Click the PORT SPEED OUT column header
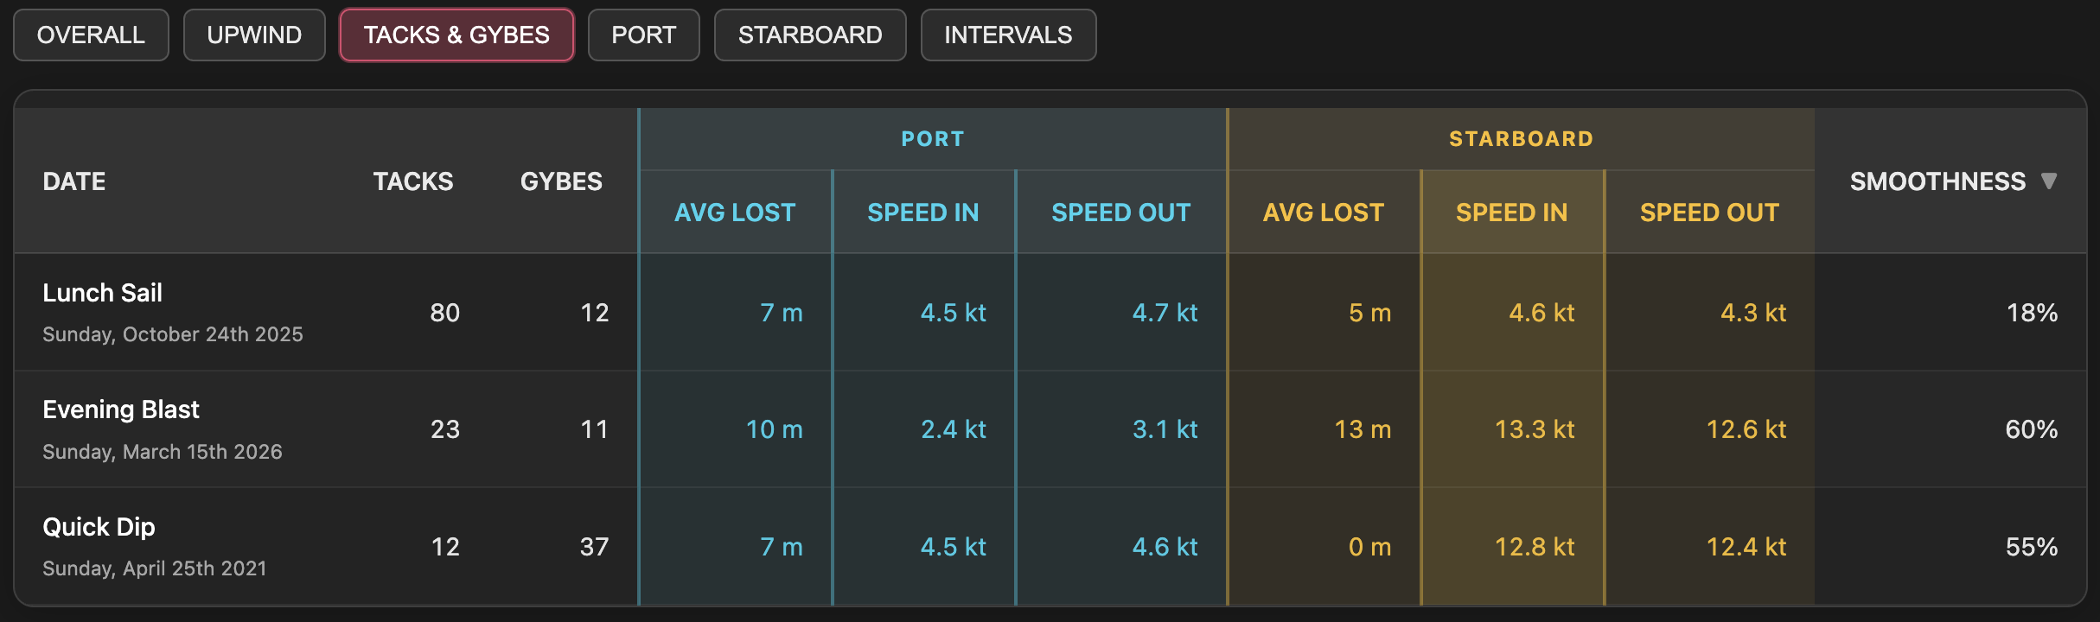 pyautogui.click(x=1120, y=212)
